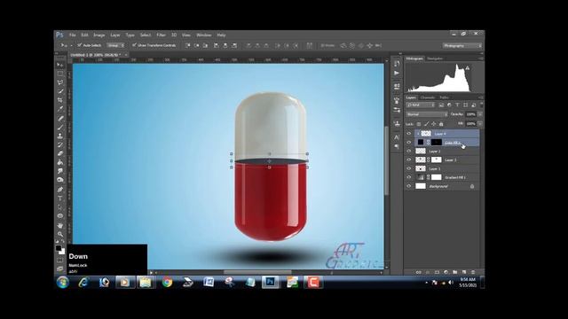Open the File menu
Image resolution: width=568 pixels, height=319 pixels.
tap(73, 35)
